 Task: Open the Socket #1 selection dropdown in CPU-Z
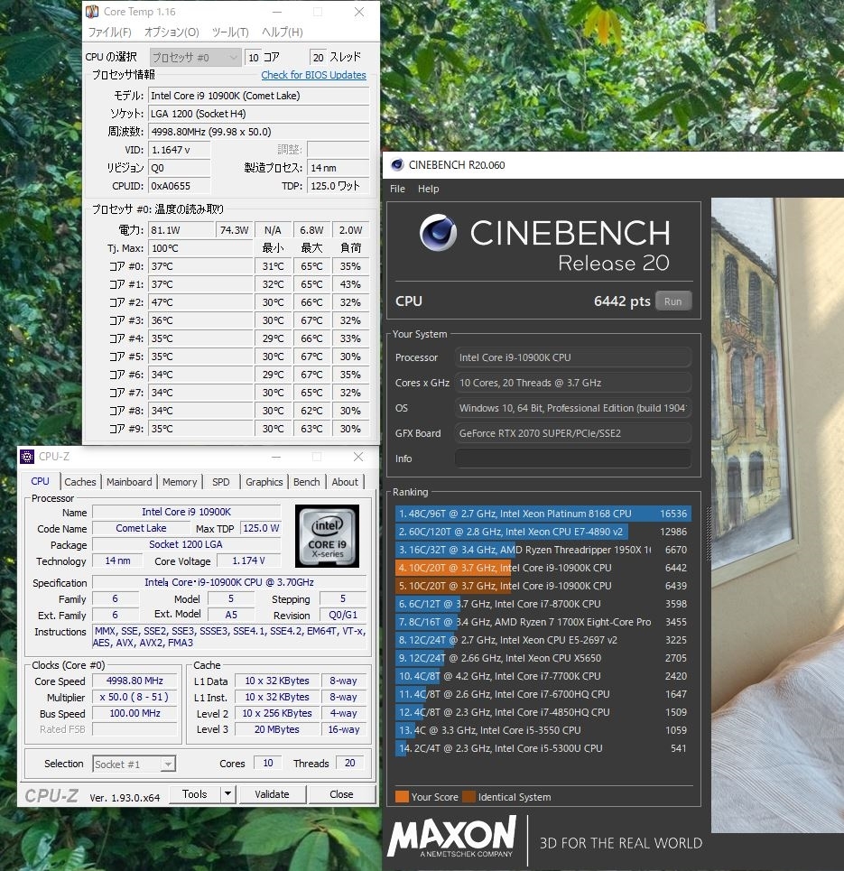(x=134, y=764)
